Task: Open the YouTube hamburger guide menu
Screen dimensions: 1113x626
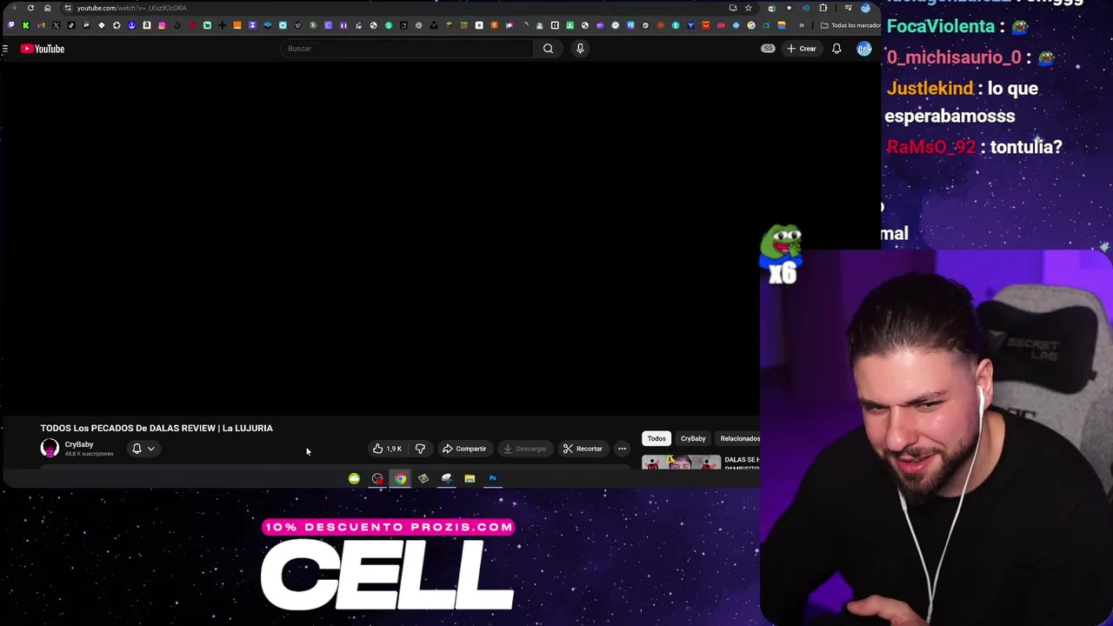Action: pos(5,49)
